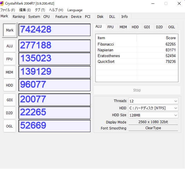Screen dimensions: 185x169
Task: Show the HDD results tab
Action: pyautogui.click(x=135, y=27)
